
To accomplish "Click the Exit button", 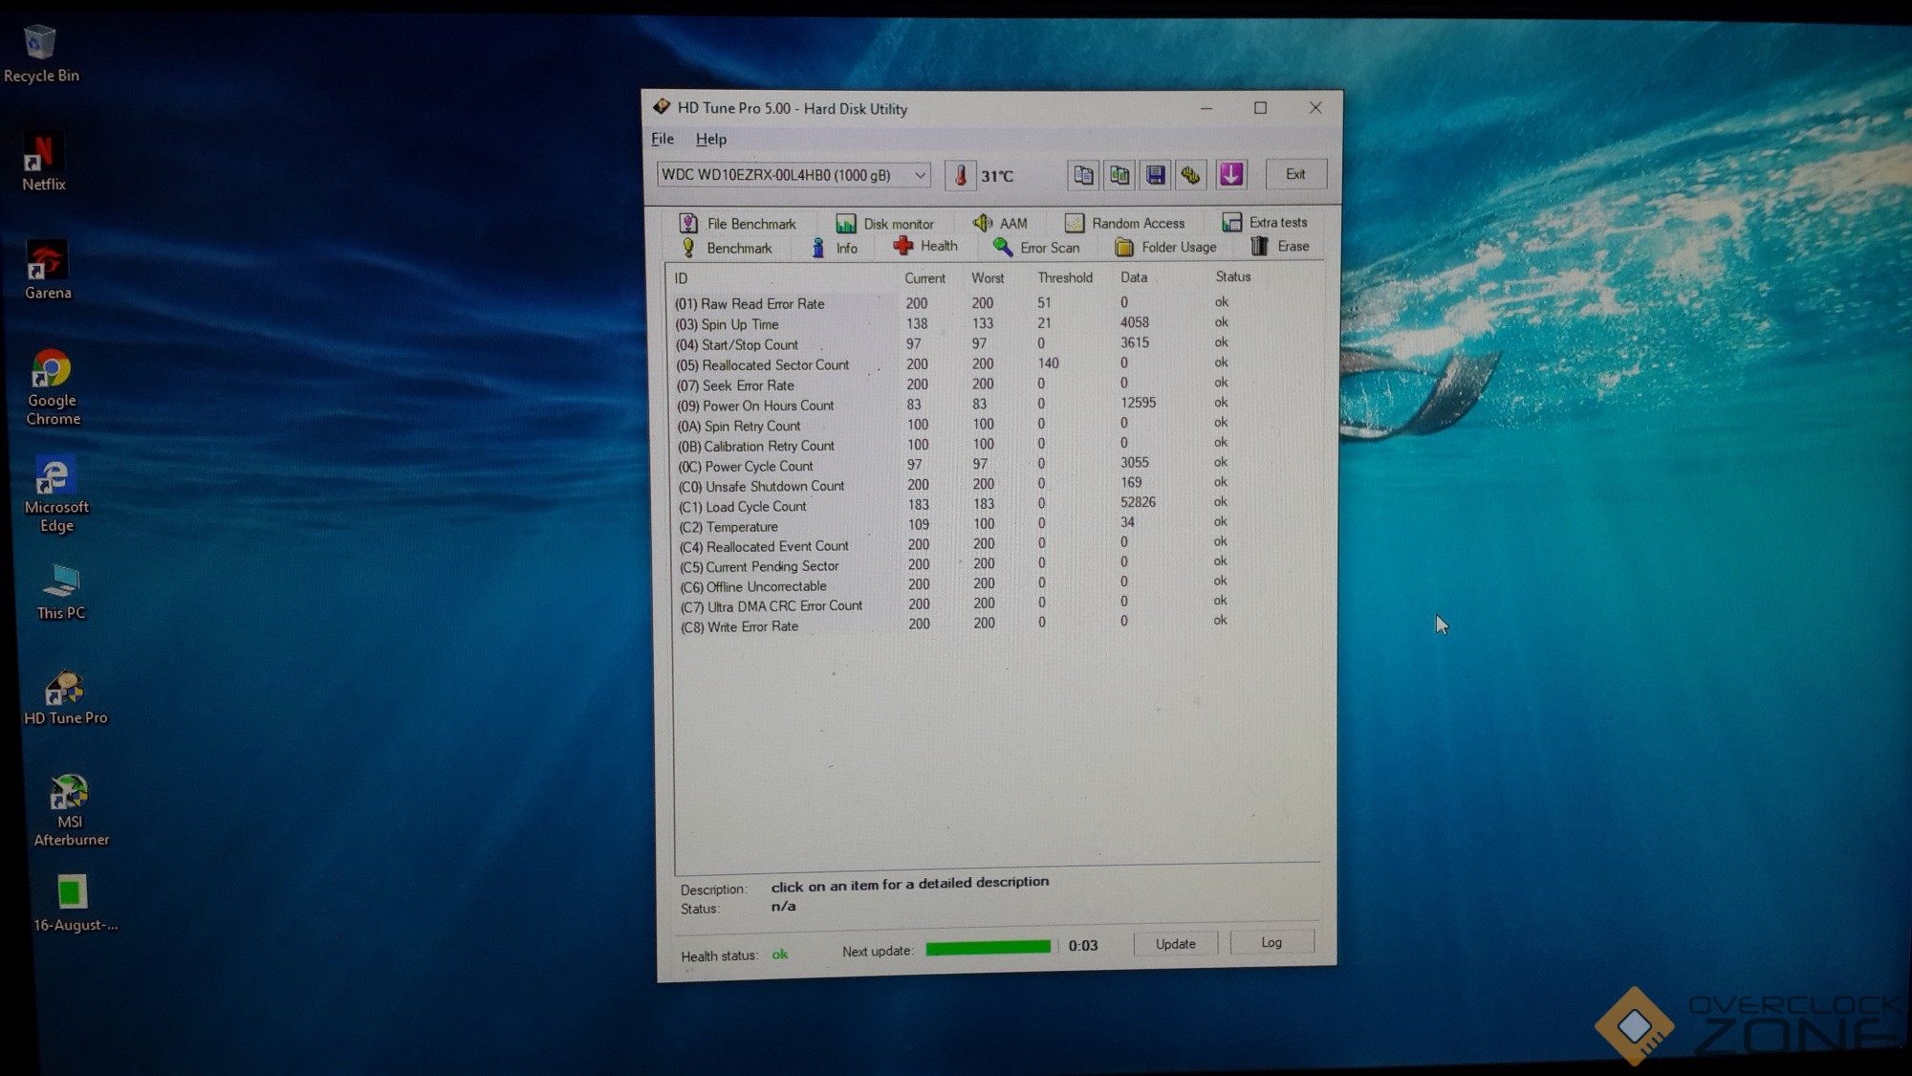I will click(1294, 174).
